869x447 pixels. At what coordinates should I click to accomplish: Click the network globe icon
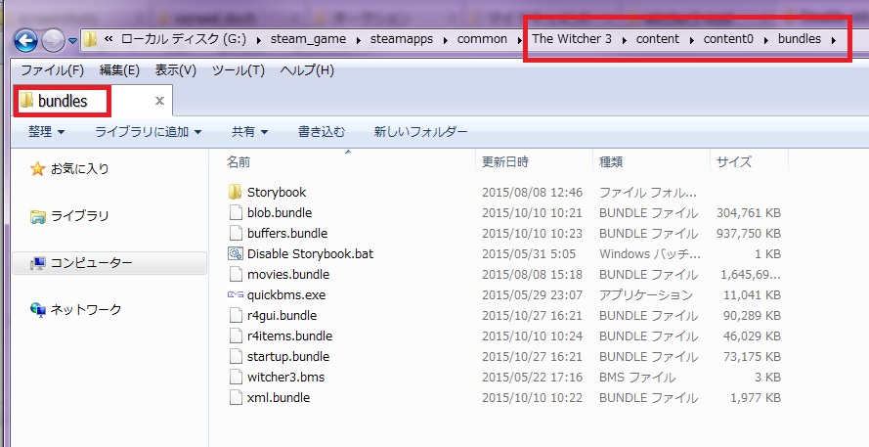38,310
